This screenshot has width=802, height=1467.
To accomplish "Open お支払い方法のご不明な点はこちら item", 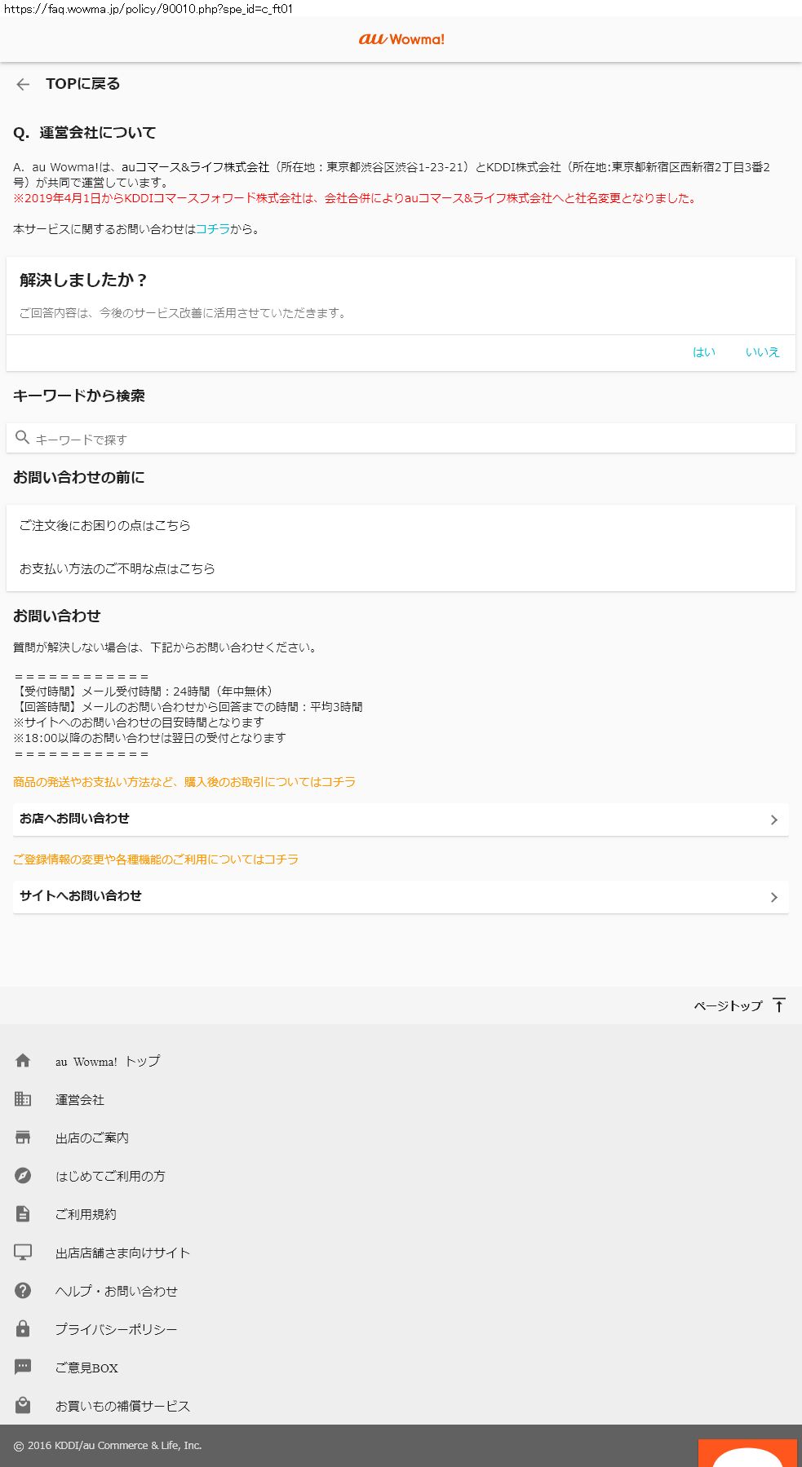I will (117, 569).
